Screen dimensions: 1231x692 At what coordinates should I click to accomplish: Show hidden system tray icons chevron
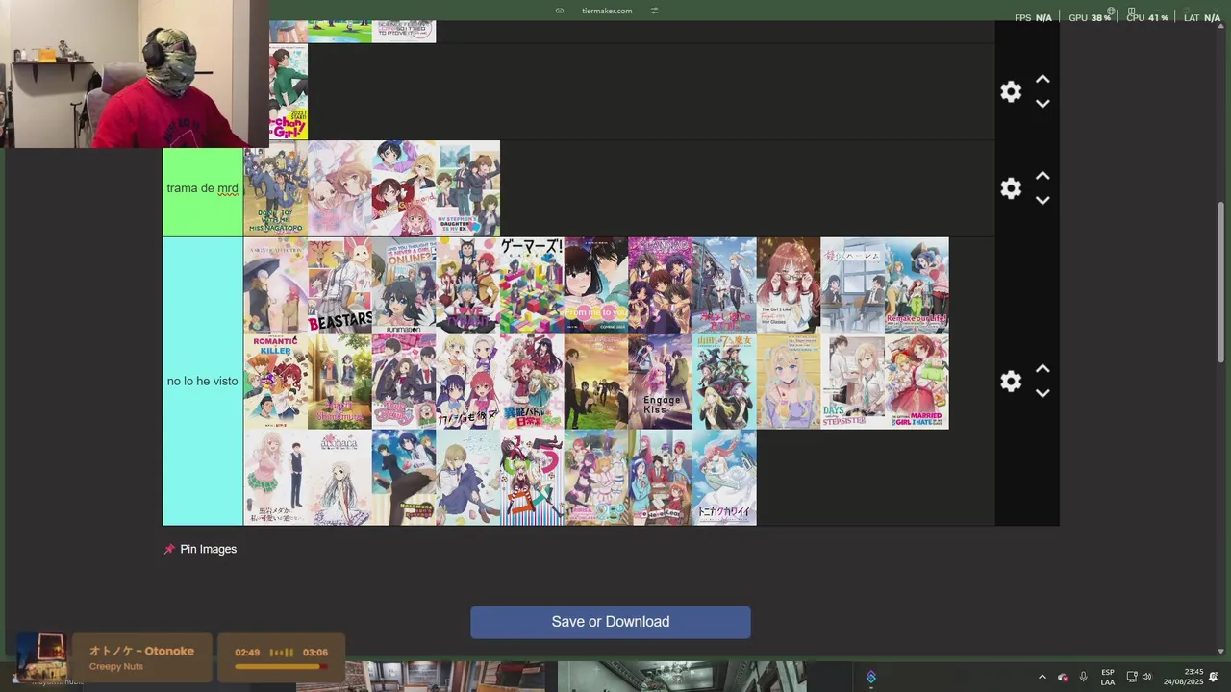(x=1042, y=677)
